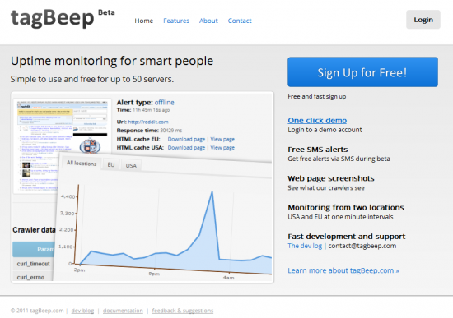Open the About page

point(208,21)
